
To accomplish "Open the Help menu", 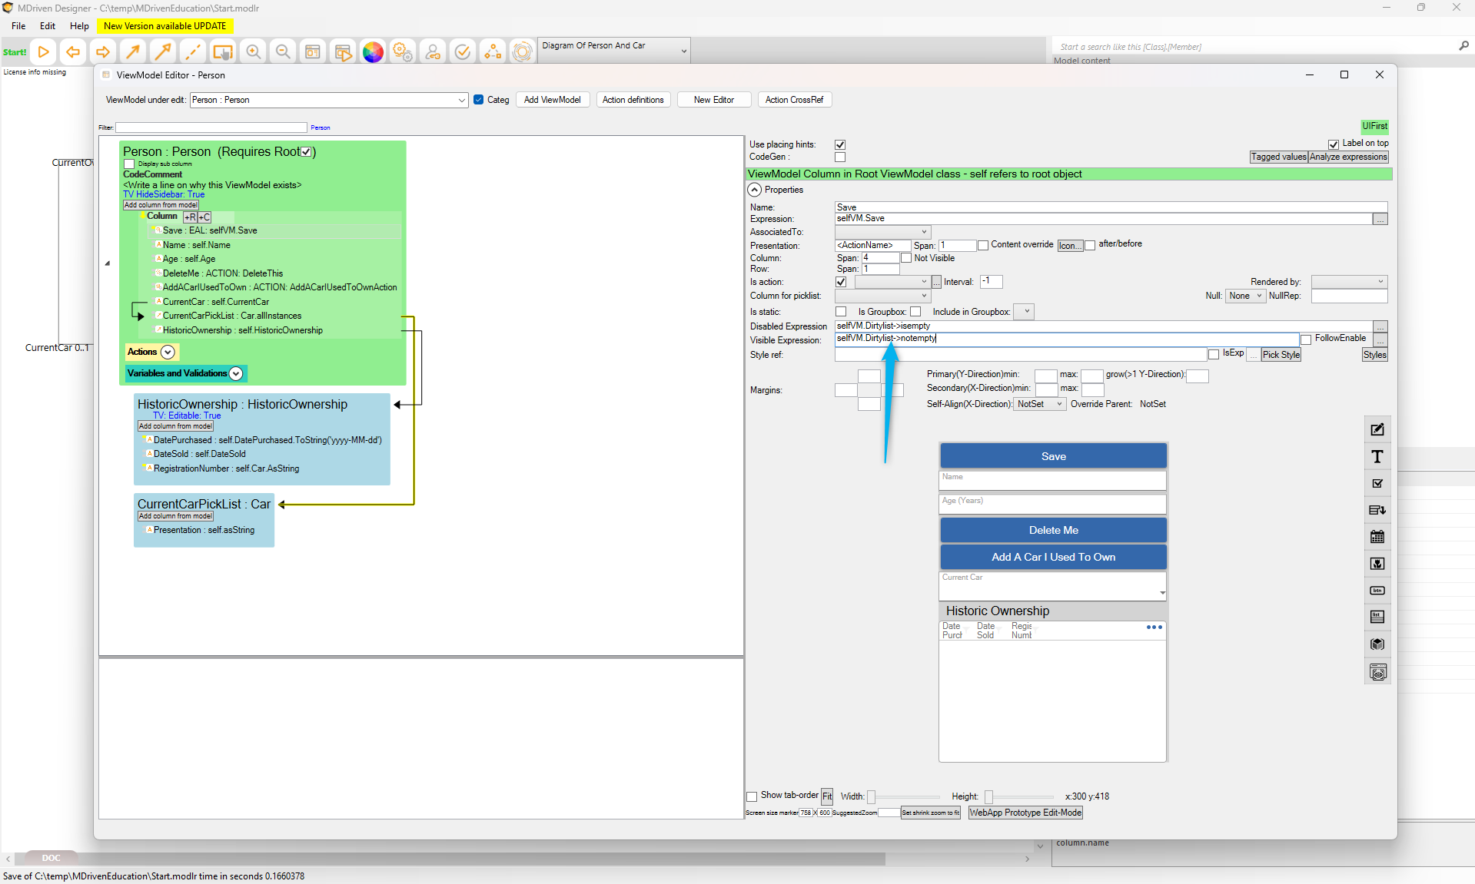I will point(79,25).
